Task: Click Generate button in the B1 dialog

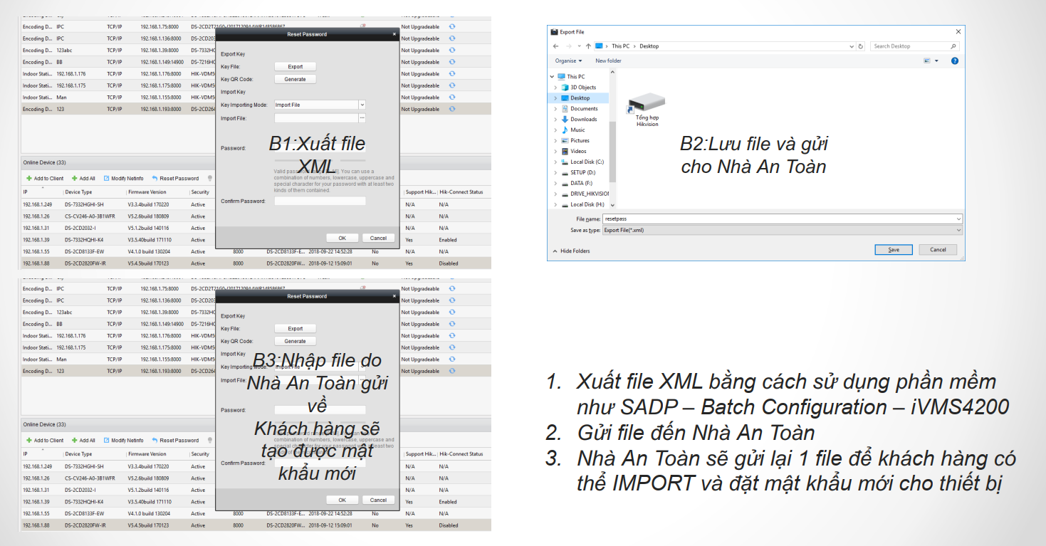Action: click(295, 79)
